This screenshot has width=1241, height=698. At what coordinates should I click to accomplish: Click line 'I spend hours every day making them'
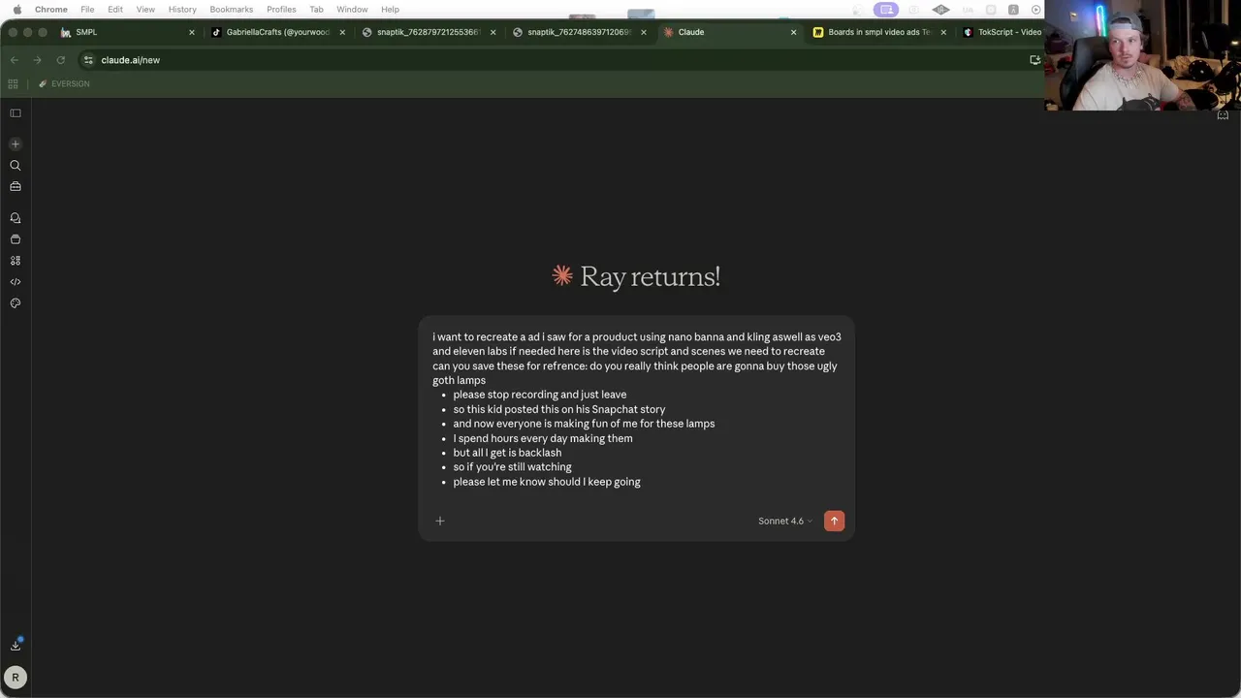[x=543, y=438]
